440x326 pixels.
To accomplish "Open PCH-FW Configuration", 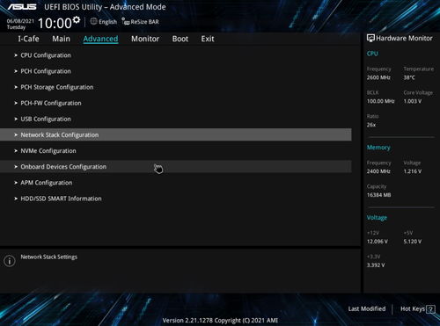I will [x=176, y=103].
